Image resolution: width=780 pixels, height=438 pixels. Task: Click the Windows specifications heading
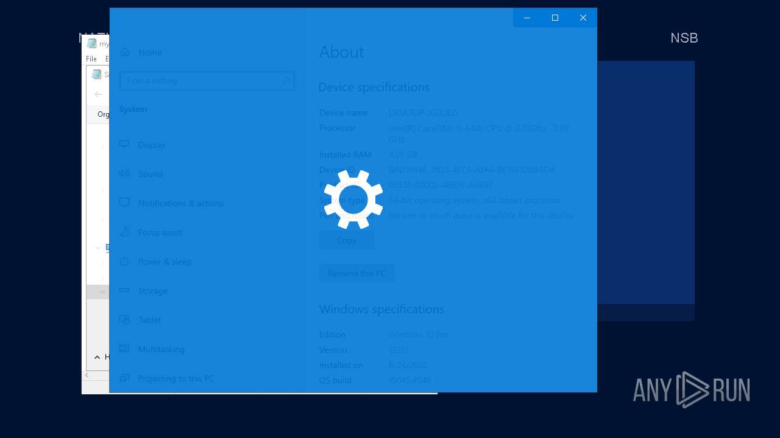click(x=381, y=309)
